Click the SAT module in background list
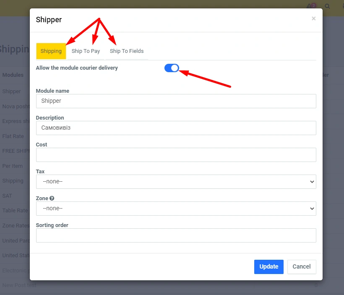The image size is (344, 295). pyautogui.click(x=7, y=196)
